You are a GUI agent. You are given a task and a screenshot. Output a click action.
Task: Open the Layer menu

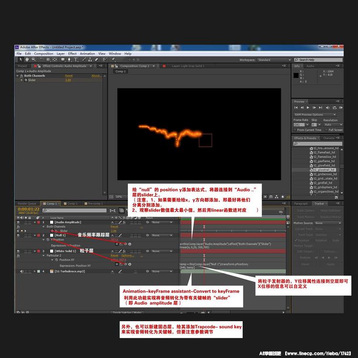[61, 53]
